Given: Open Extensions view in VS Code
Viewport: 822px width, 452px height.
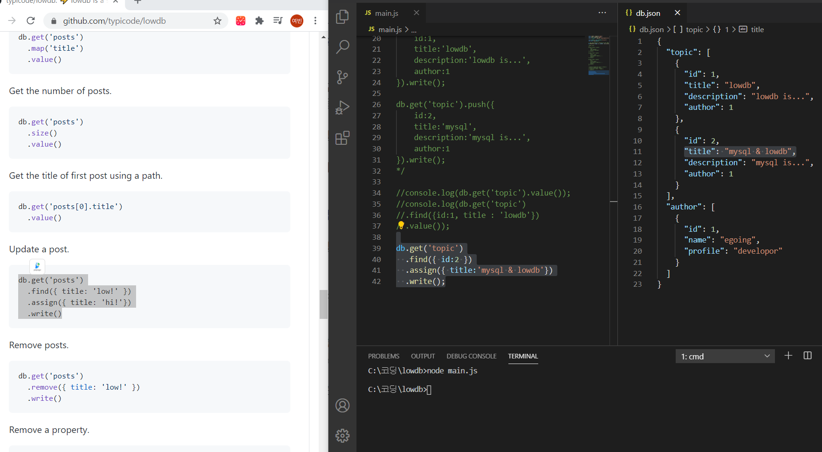Looking at the screenshot, I should (342, 138).
